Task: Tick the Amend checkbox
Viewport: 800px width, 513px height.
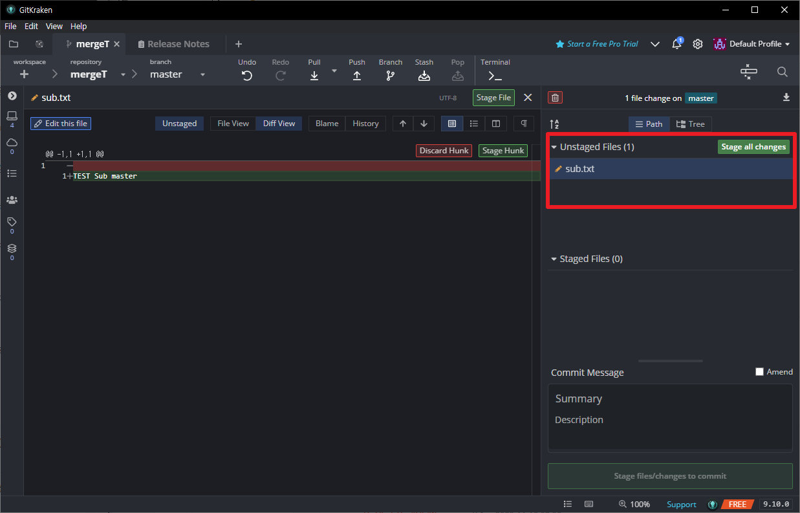Action: pyautogui.click(x=759, y=372)
